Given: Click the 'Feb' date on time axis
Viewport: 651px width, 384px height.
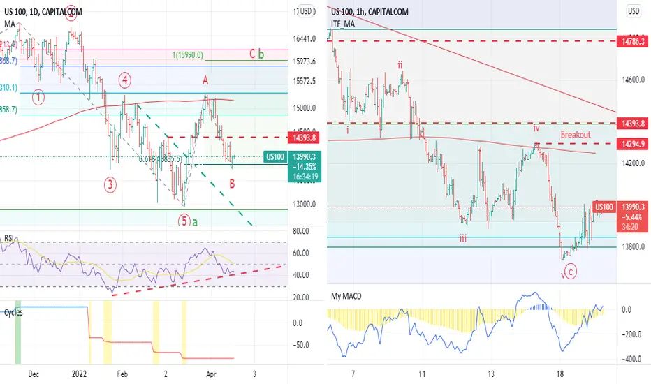Looking at the screenshot, I should pos(122,374).
